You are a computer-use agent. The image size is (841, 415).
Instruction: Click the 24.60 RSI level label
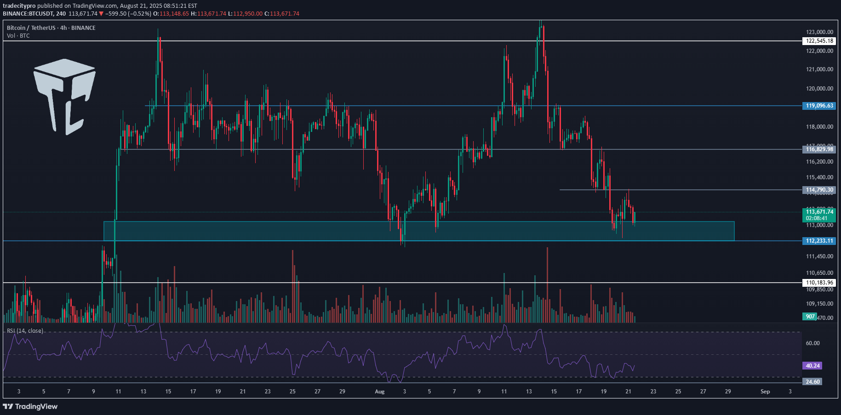[812, 381]
